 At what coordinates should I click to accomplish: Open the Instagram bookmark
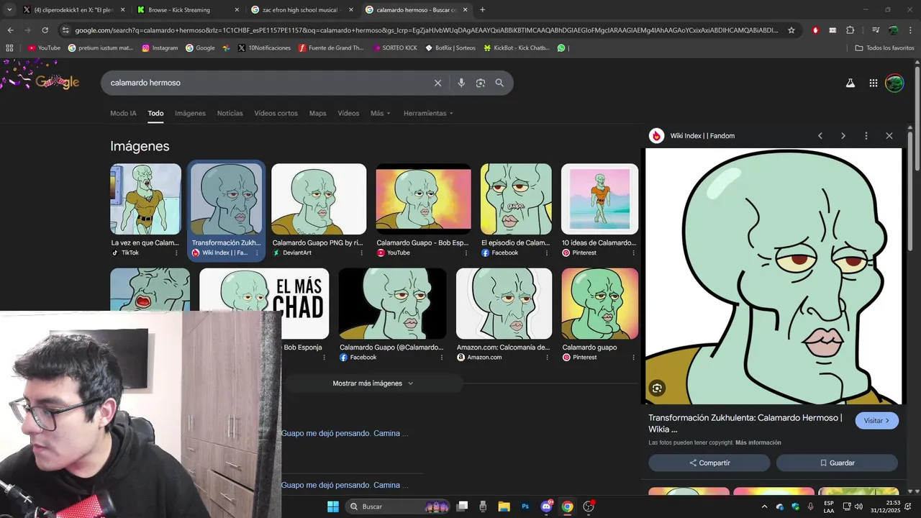160,48
